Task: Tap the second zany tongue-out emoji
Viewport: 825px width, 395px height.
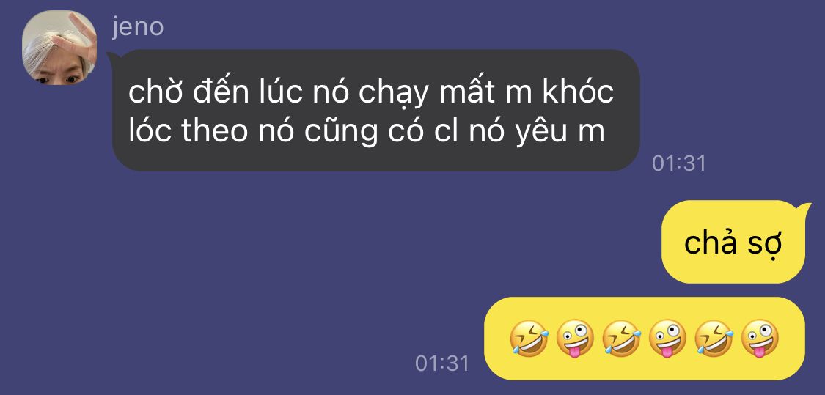Action: coord(667,338)
